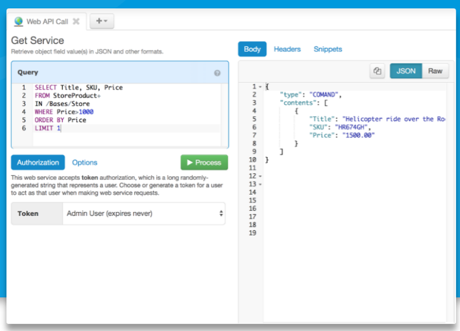The width and height of the screenshot is (460, 331).
Task: Click the Token label
Action: (28, 214)
